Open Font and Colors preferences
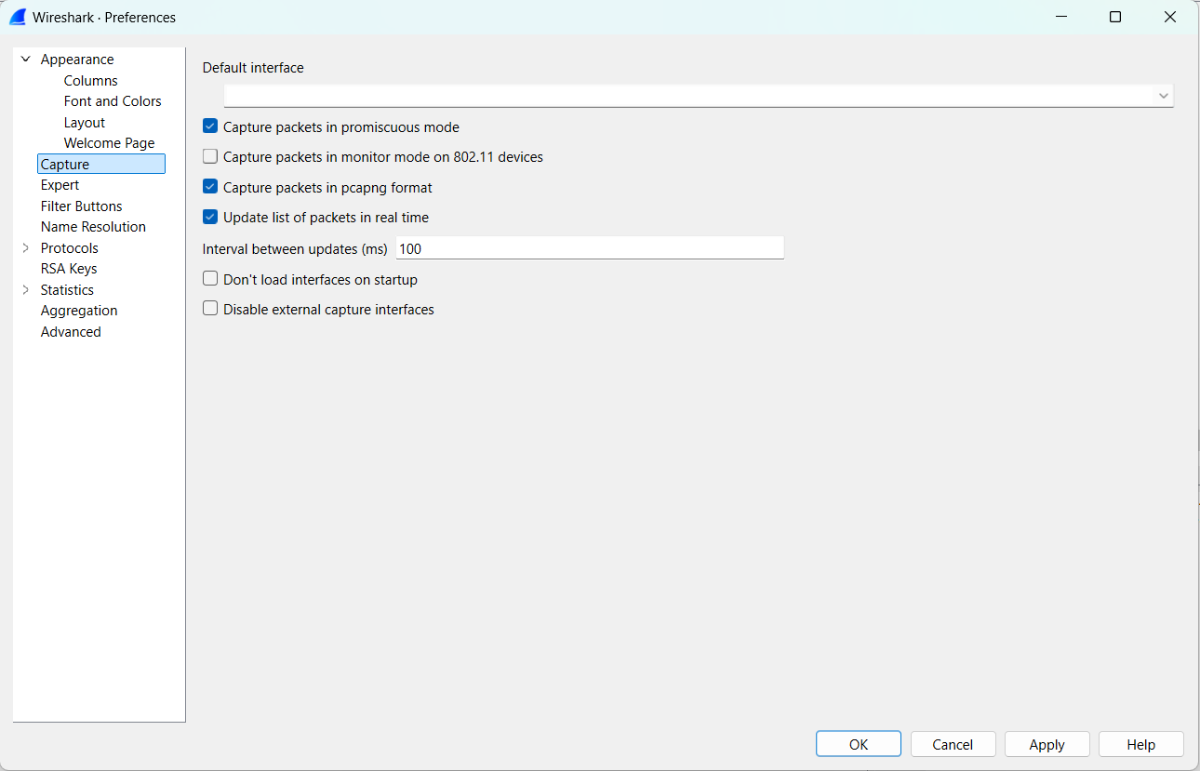This screenshot has height=771, width=1200. coord(113,101)
